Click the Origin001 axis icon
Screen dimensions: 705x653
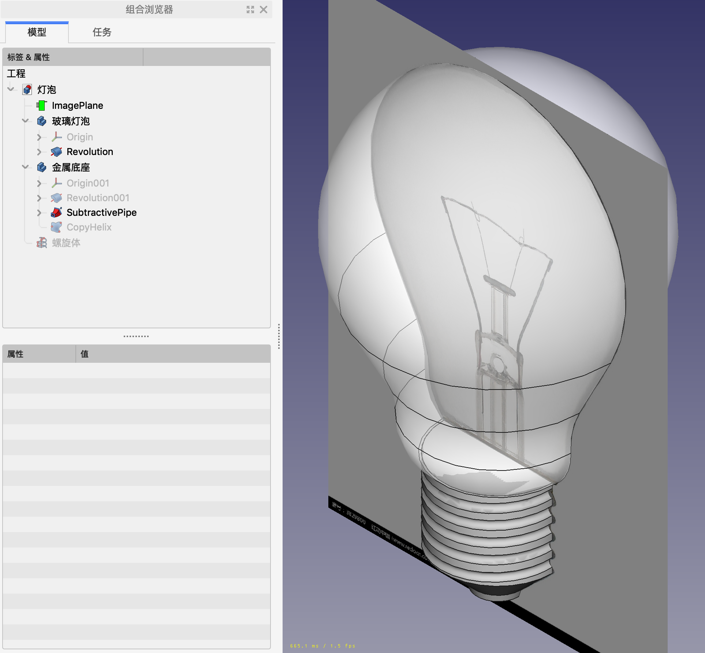point(56,183)
